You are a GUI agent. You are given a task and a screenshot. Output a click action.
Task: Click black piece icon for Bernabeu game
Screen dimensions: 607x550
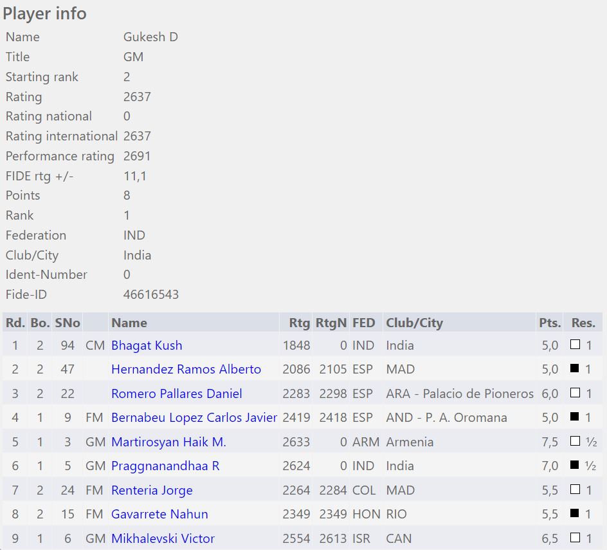[x=575, y=417]
